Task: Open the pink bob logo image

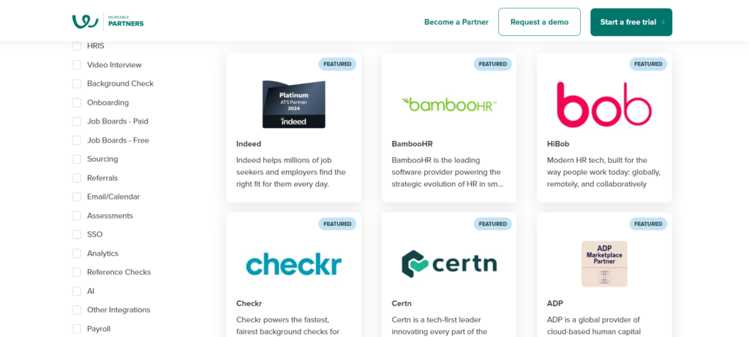Action: [x=604, y=104]
